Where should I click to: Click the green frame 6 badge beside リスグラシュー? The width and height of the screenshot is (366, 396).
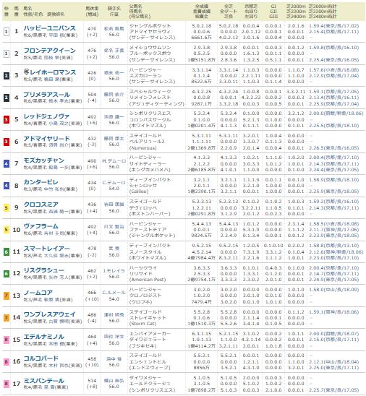click(7, 273)
